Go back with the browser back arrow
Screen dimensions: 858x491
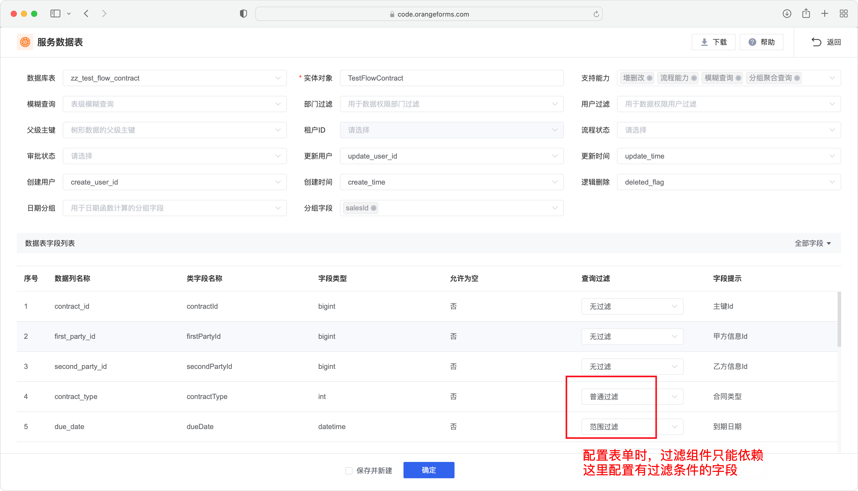(86, 14)
